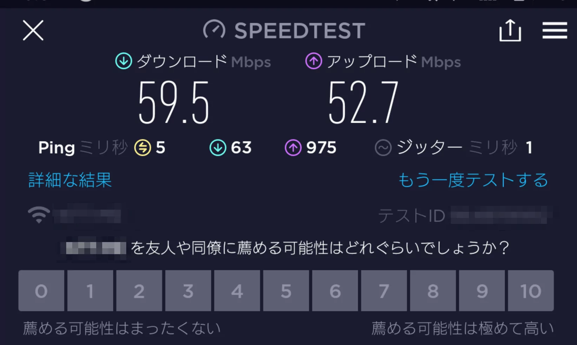Choose rating 7 on recommendation scale
Viewport: 577px width, 345px height.
click(x=384, y=291)
